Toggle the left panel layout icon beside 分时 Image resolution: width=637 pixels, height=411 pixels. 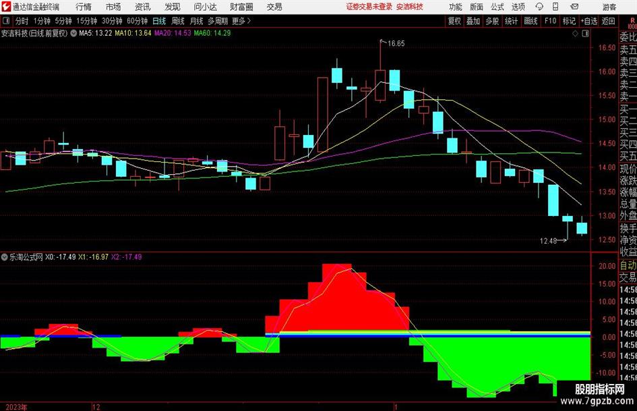point(5,21)
